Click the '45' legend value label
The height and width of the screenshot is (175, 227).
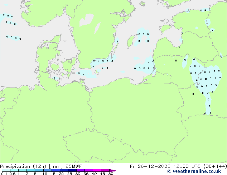click(102, 174)
